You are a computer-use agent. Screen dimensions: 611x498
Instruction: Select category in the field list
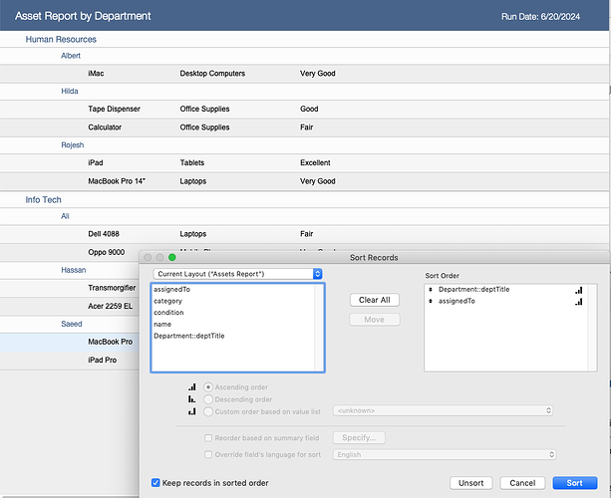168,301
